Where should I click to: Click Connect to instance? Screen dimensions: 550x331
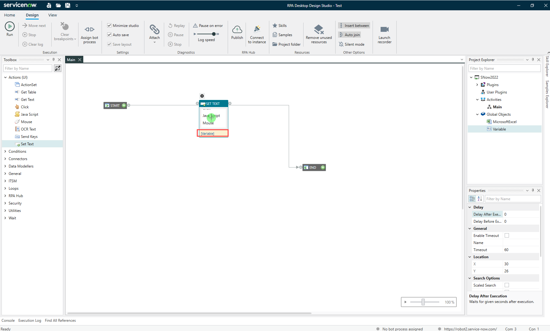coord(257,34)
